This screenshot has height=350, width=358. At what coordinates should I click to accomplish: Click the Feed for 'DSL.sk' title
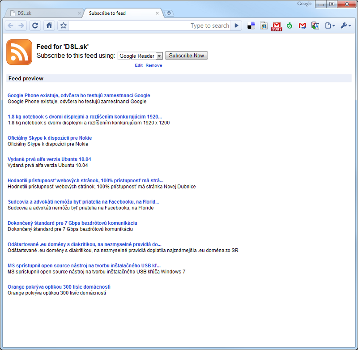click(62, 47)
